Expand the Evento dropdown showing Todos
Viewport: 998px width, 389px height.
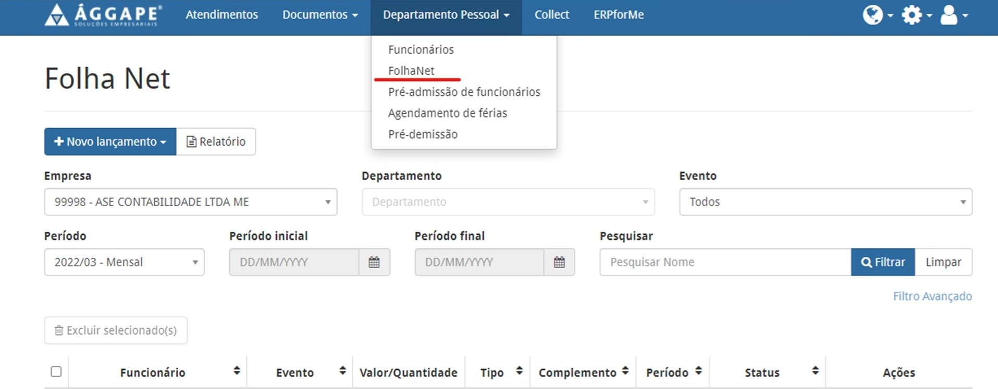pos(825,202)
